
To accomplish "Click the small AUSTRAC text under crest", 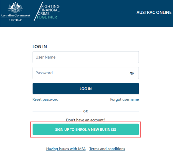I will 15,20.
